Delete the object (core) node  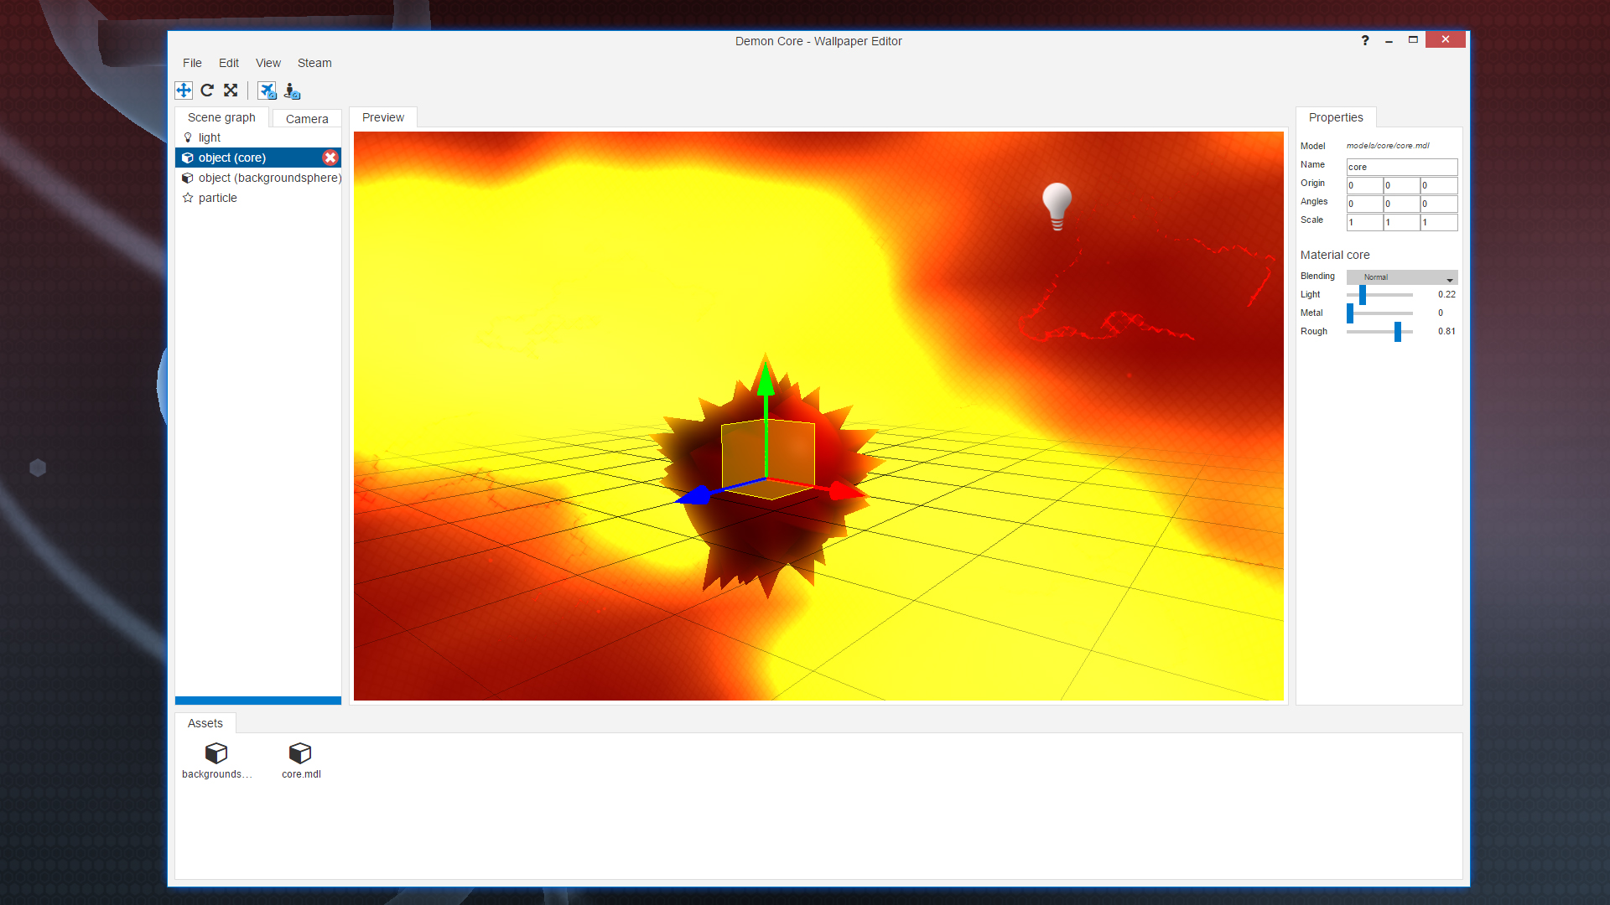point(330,158)
